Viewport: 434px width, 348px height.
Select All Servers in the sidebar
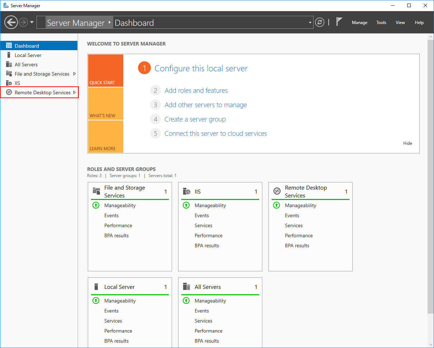click(39, 65)
